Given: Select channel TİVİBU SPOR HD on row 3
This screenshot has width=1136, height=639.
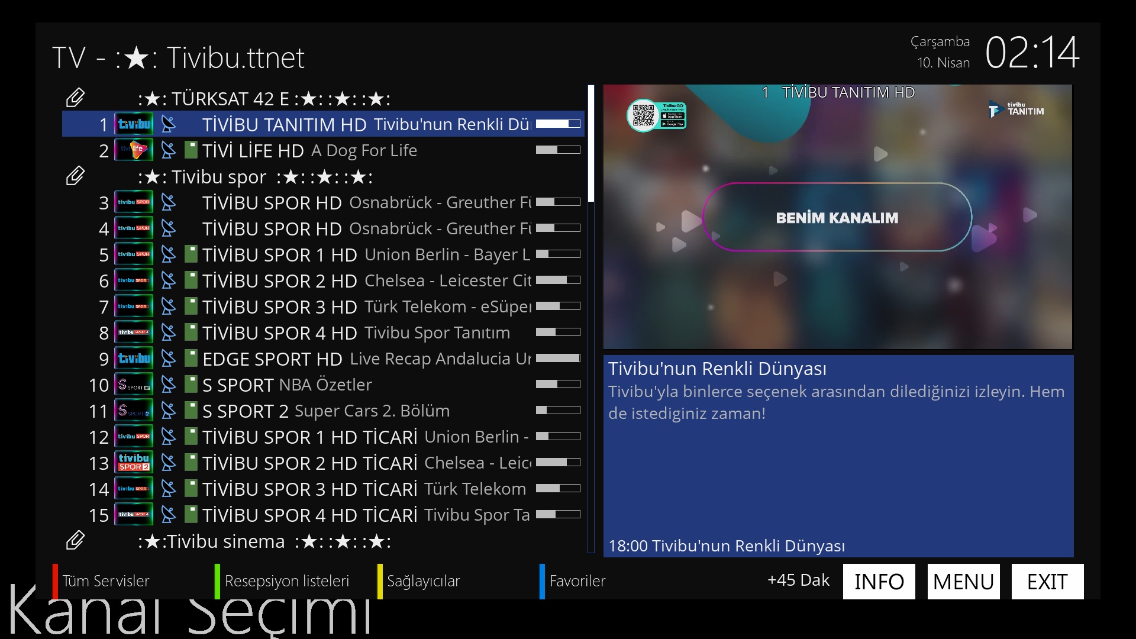Looking at the screenshot, I should click(x=323, y=202).
